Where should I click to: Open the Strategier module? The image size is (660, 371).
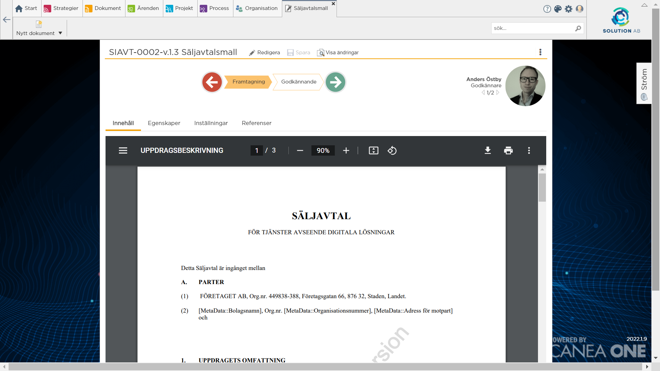pyautogui.click(x=61, y=8)
